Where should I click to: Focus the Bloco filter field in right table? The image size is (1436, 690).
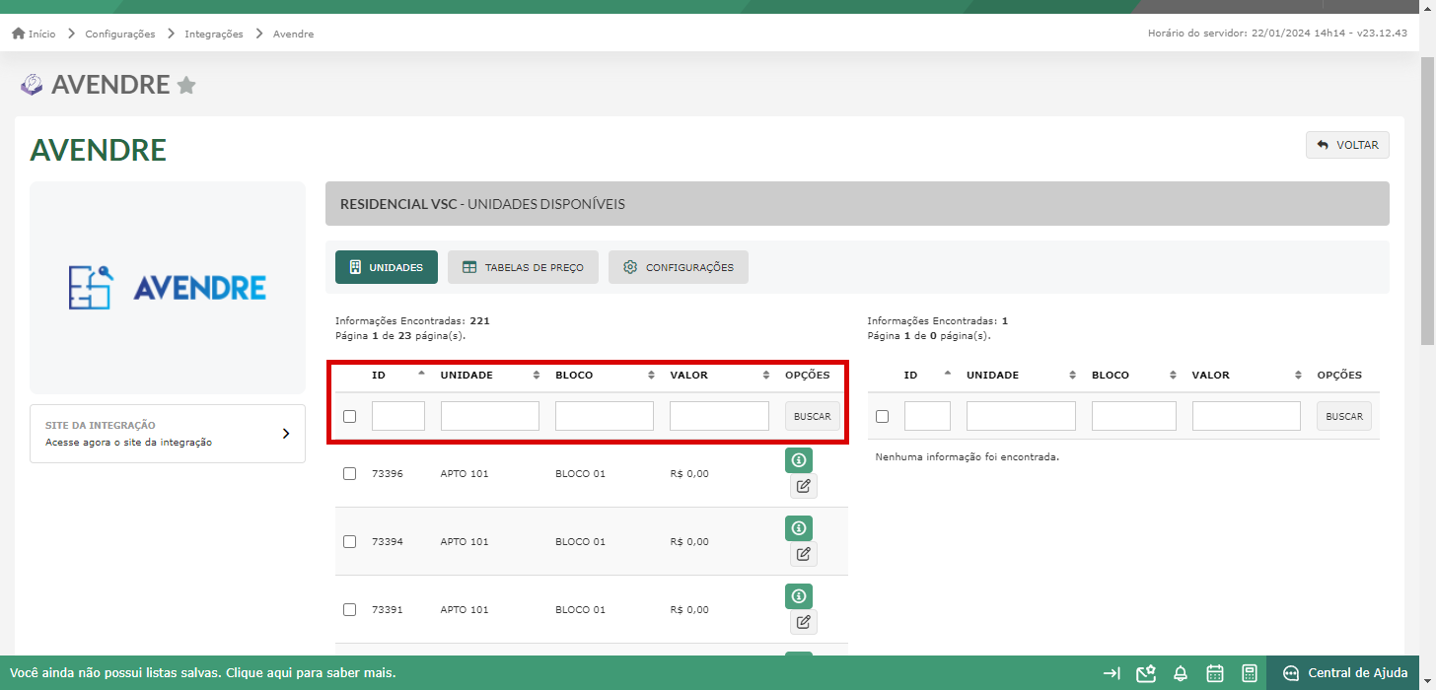coord(1133,416)
